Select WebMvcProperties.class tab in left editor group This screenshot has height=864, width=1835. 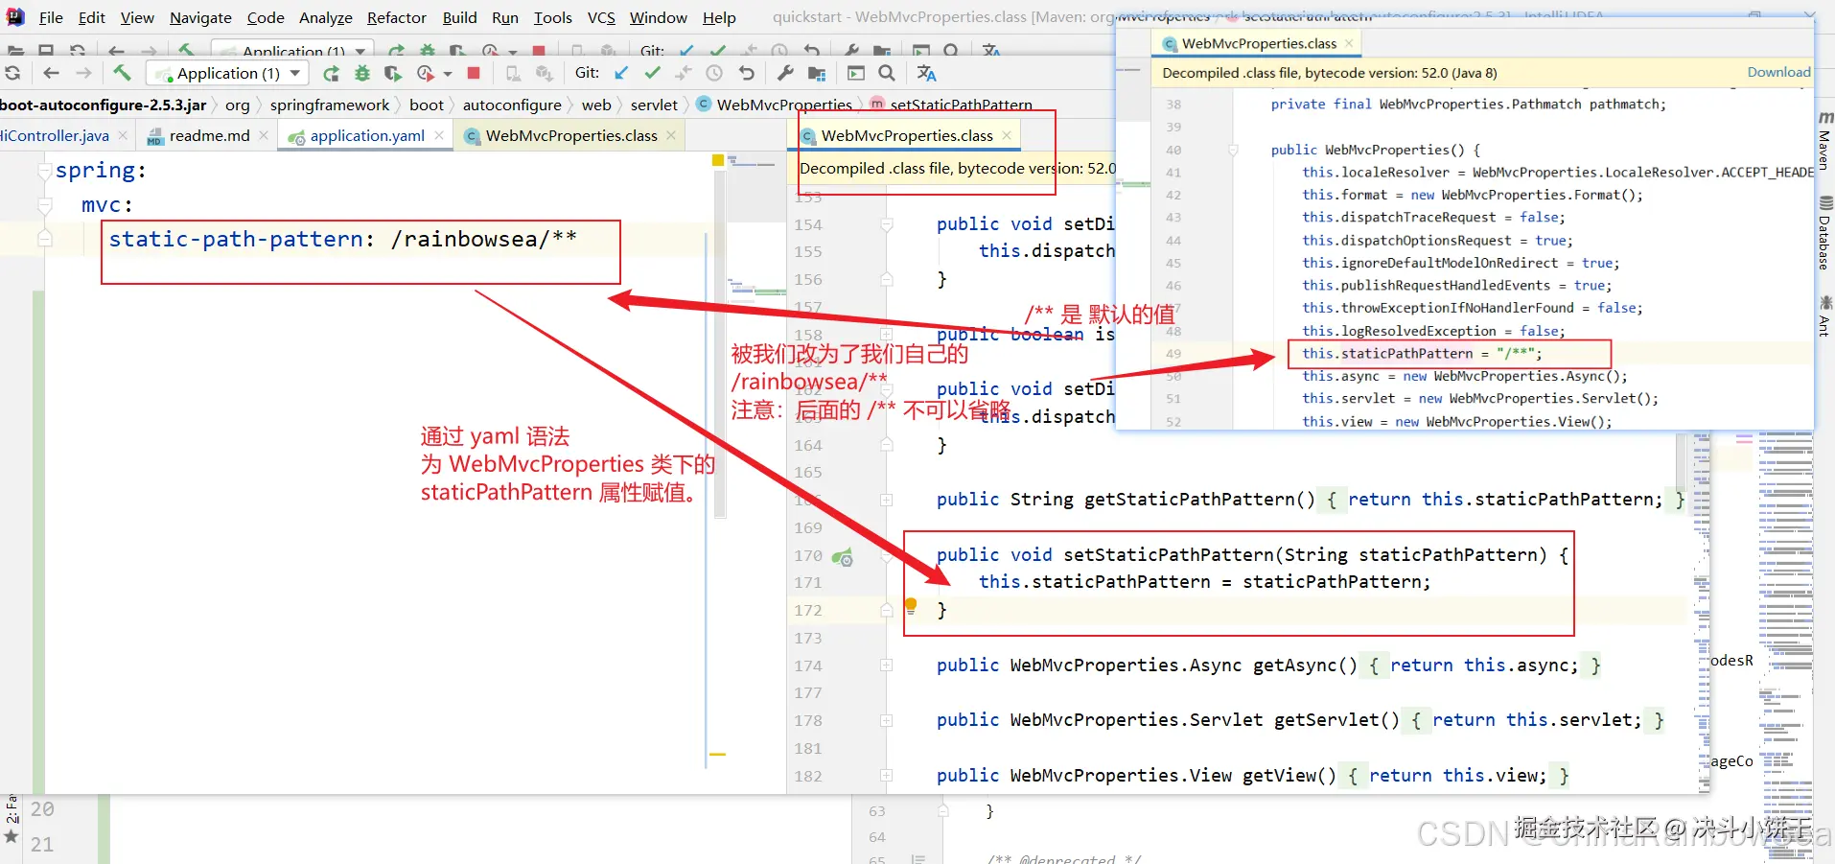click(x=571, y=136)
